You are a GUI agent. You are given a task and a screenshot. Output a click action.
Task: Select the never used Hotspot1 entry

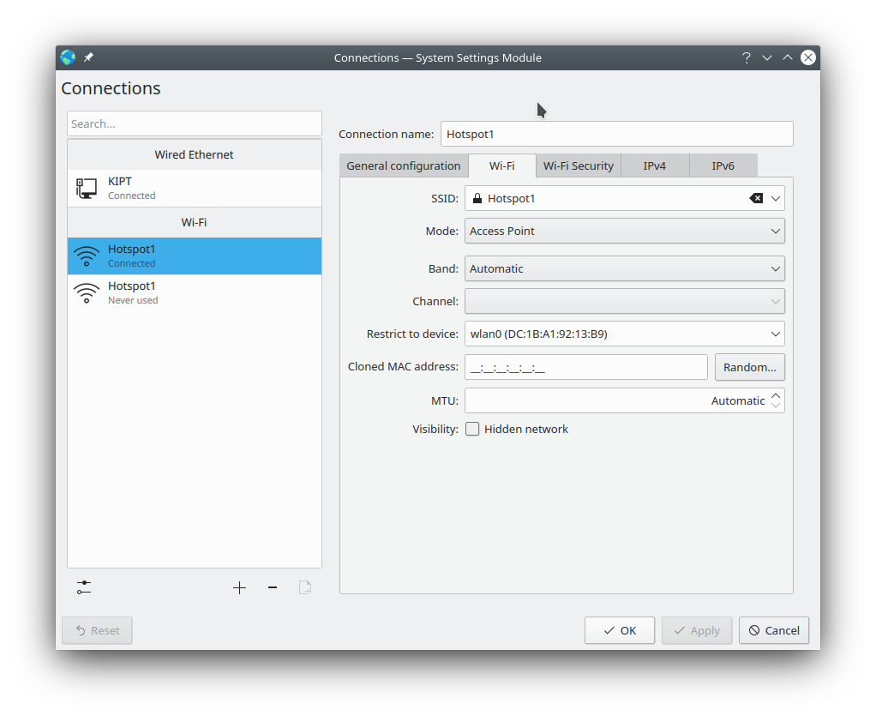pos(195,293)
